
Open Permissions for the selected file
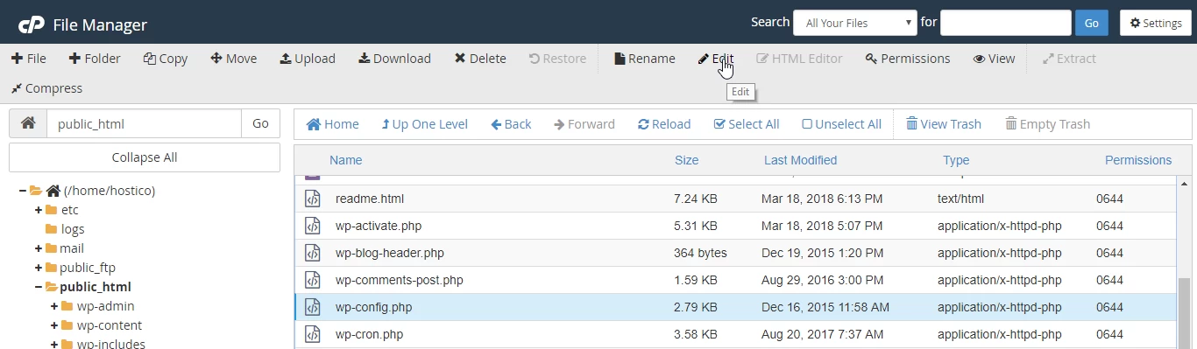[908, 59]
